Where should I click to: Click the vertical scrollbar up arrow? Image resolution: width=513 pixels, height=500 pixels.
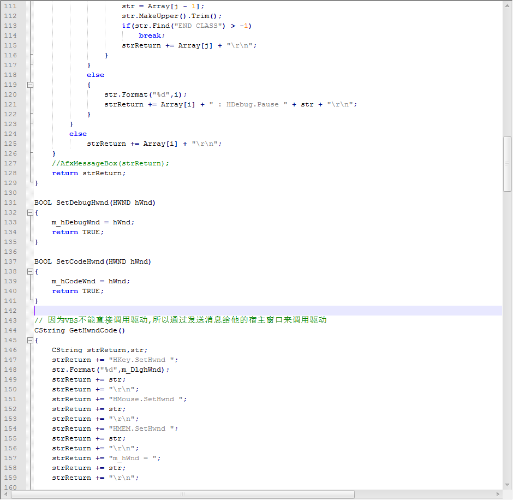507,4
